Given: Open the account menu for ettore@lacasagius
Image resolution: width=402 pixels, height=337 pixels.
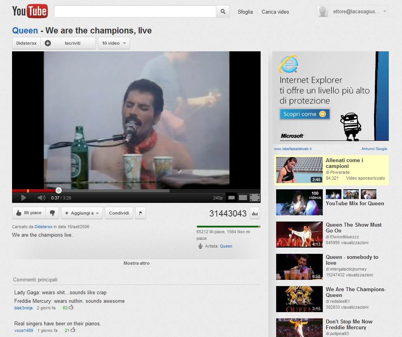Looking at the screenshot, I should (352, 12).
